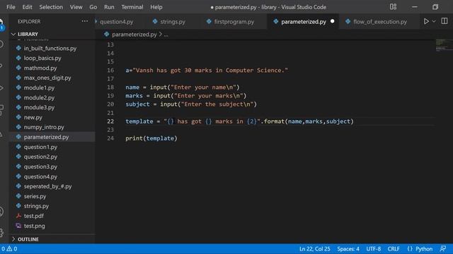This screenshot has width=453, height=254.
Task: Click the minimap code overview
Action: 444,45
